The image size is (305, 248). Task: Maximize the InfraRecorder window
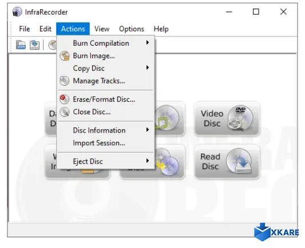[256, 12]
